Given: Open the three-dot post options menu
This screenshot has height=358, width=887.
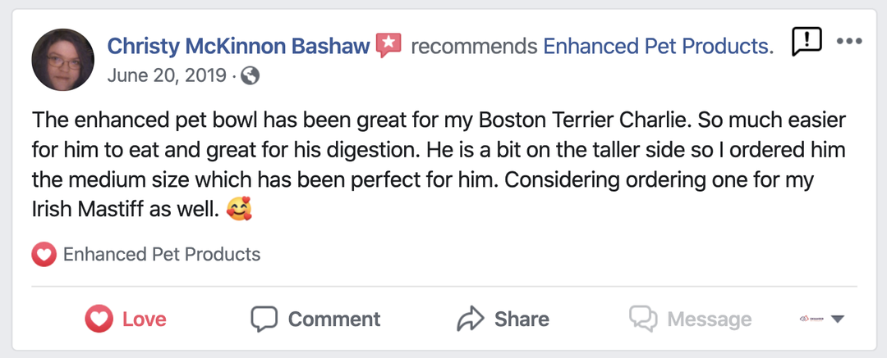Looking at the screenshot, I should click(848, 42).
